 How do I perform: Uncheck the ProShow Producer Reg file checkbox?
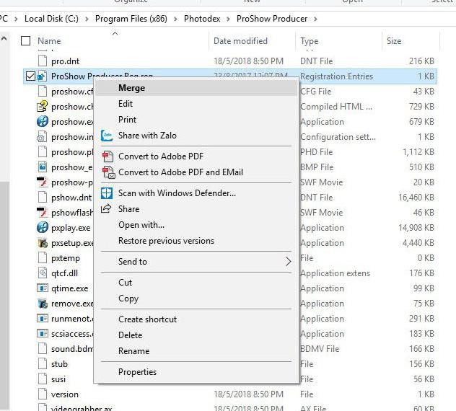click(x=30, y=76)
